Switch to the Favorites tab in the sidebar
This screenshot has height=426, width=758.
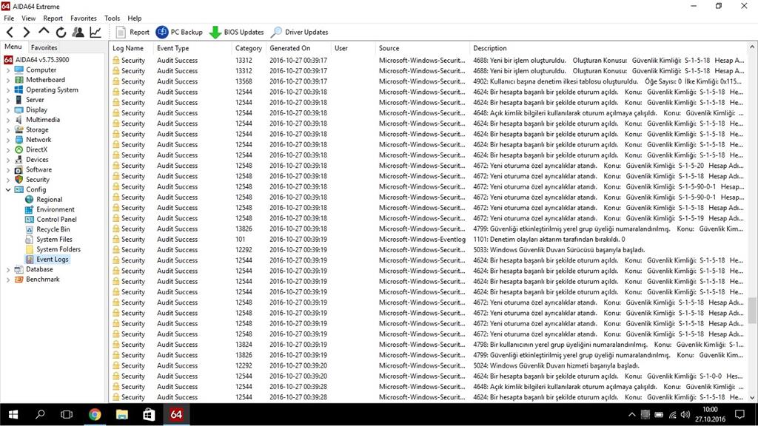(44, 47)
